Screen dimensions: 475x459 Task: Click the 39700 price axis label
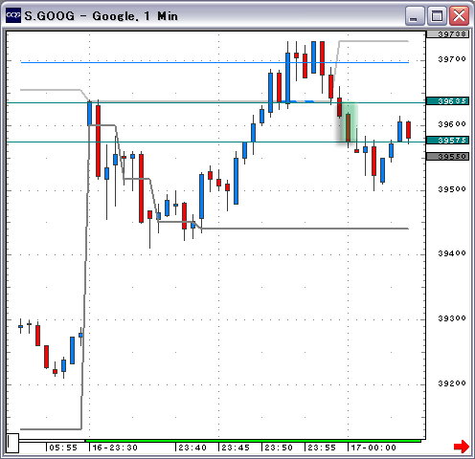click(452, 59)
